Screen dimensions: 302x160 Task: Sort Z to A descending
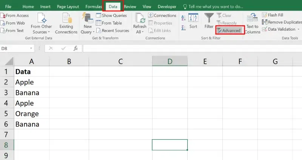(x=183, y=28)
